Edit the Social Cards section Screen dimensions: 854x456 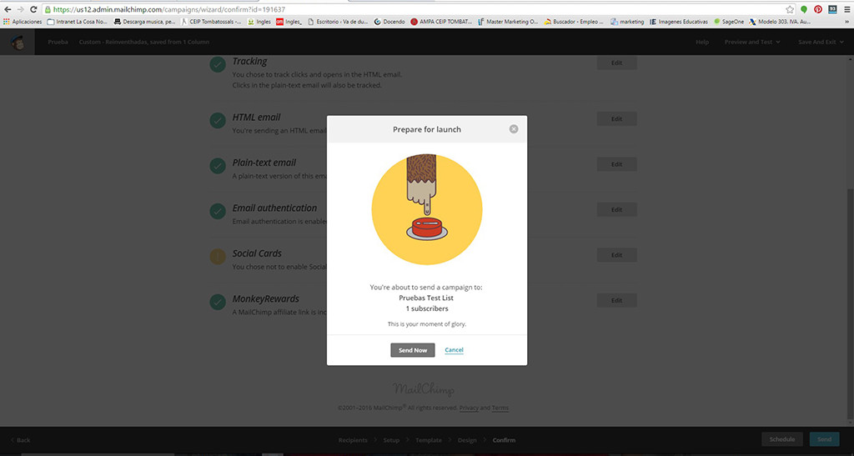(x=616, y=254)
